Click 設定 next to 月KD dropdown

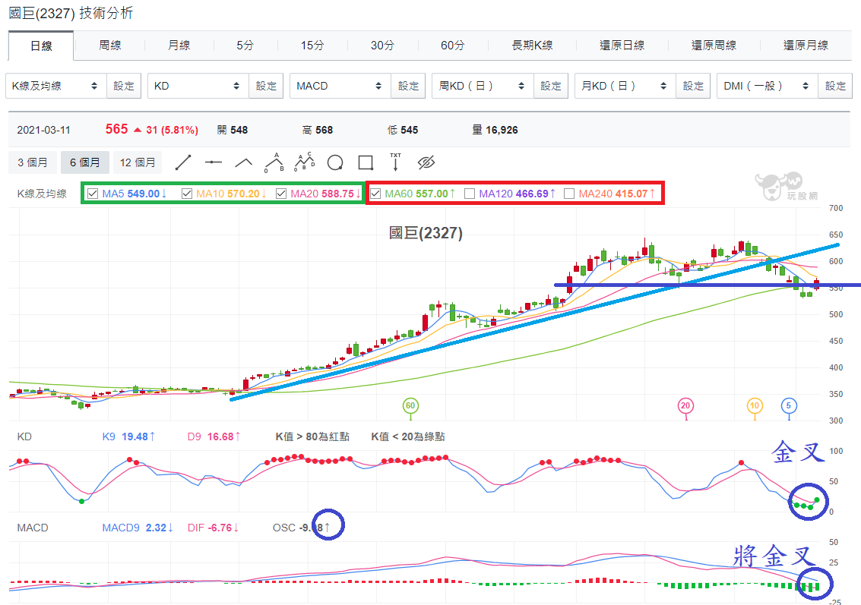pos(693,86)
